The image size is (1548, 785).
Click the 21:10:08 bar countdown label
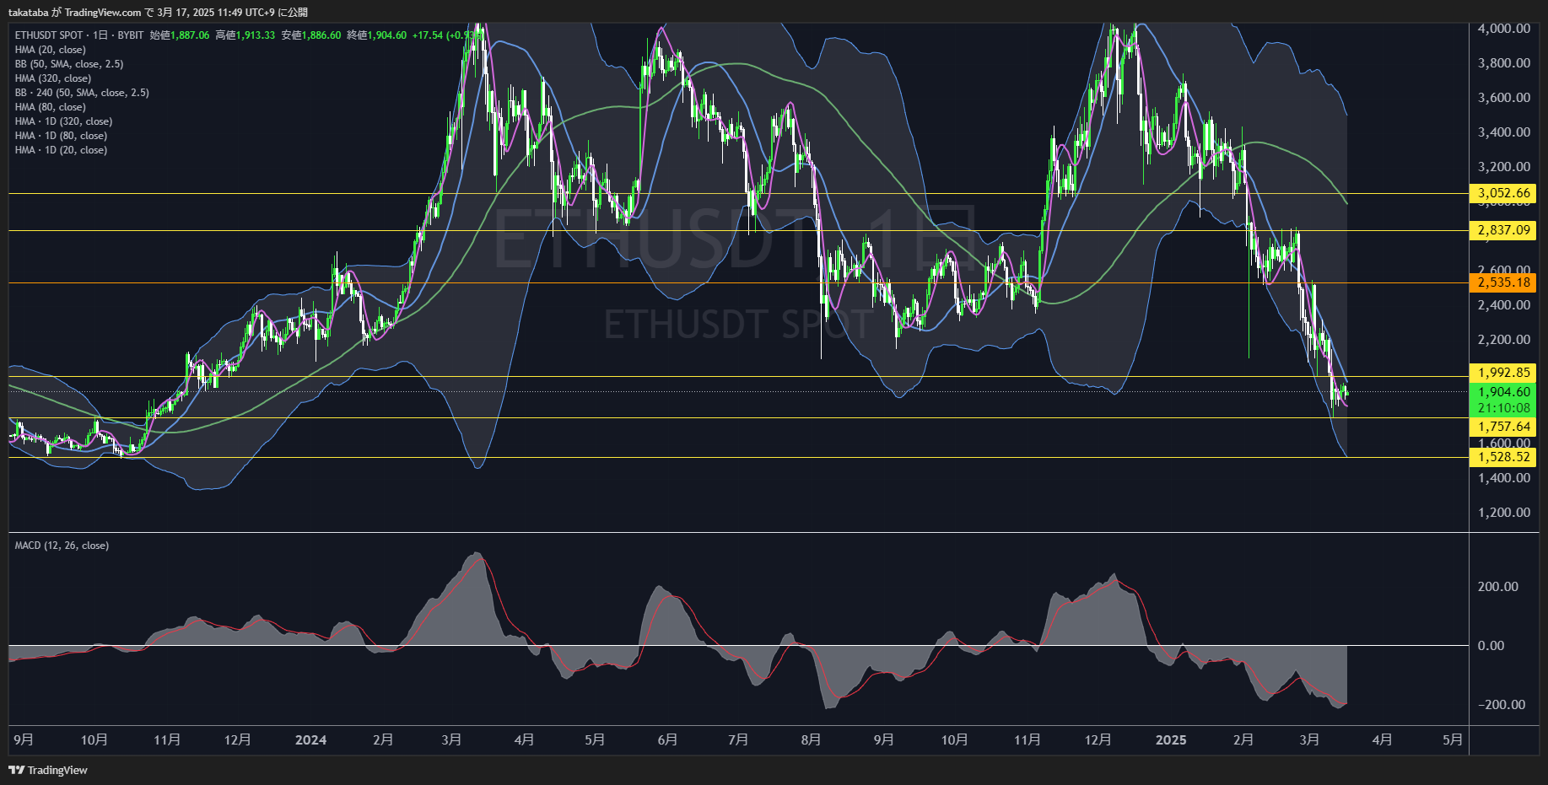tap(1502, 408)
